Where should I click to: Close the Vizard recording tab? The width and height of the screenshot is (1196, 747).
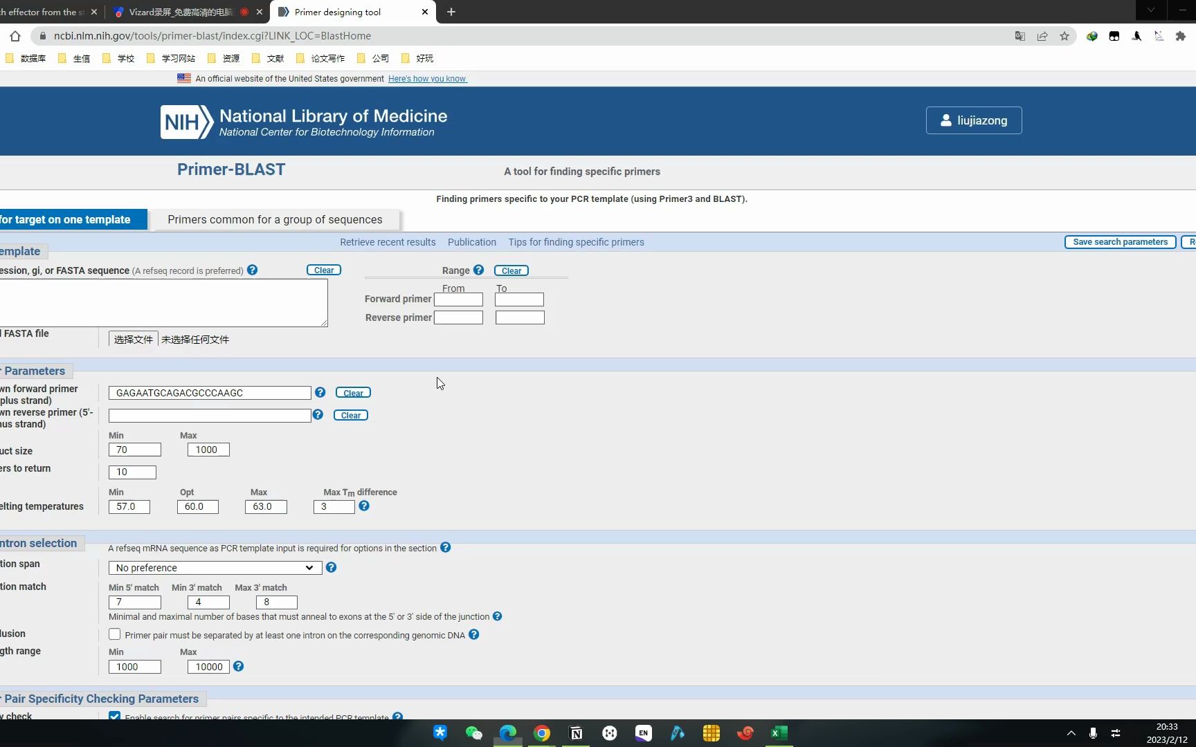click(x=260, y=12)
